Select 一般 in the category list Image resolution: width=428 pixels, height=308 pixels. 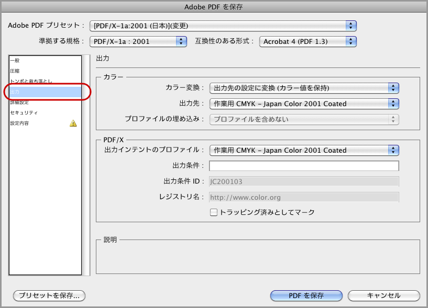click(45, 61)
